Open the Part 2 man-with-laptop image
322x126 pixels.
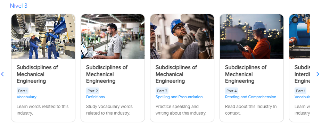[113, 36]
